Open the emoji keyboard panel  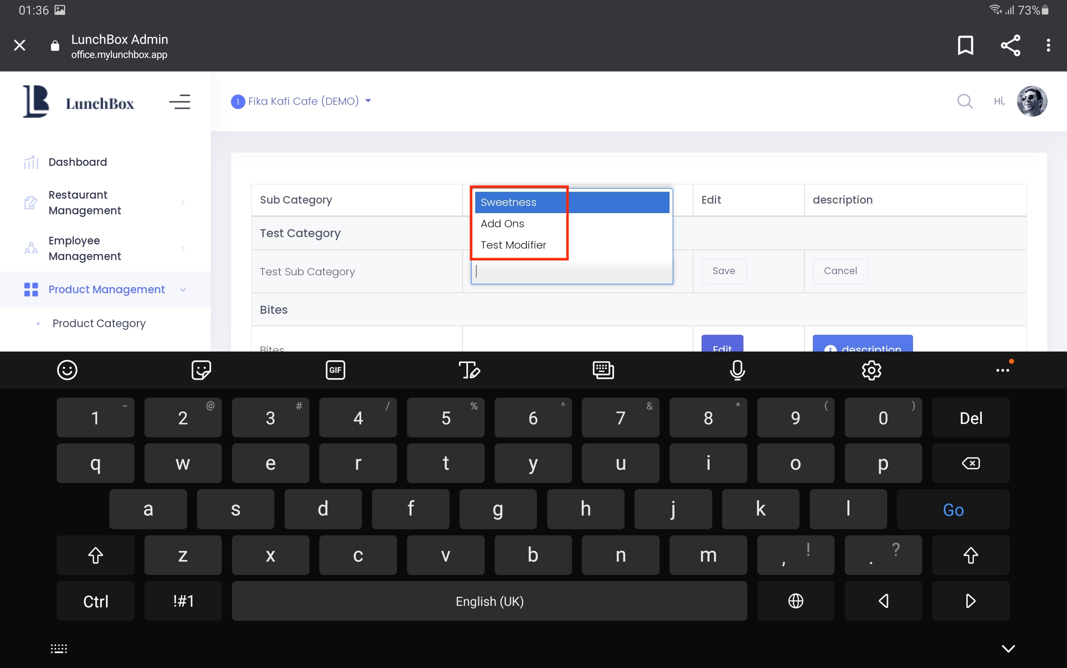pyautogui.click(x=67, y=370)
